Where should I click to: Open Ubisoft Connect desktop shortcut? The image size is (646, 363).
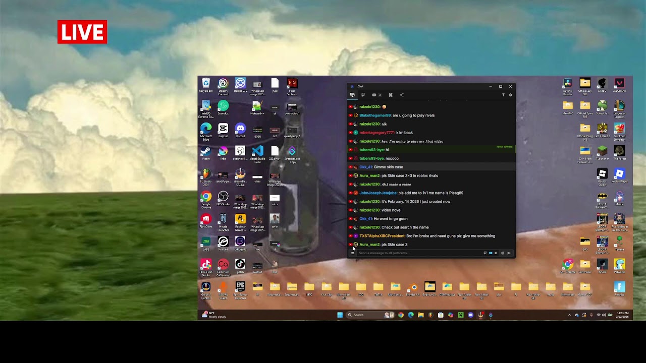(223, 86)
